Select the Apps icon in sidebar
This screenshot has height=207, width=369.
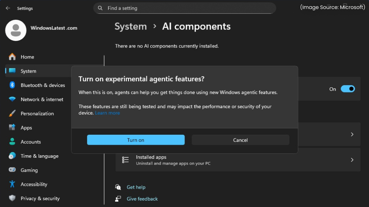pyautogui.click(x=13, y=128)
